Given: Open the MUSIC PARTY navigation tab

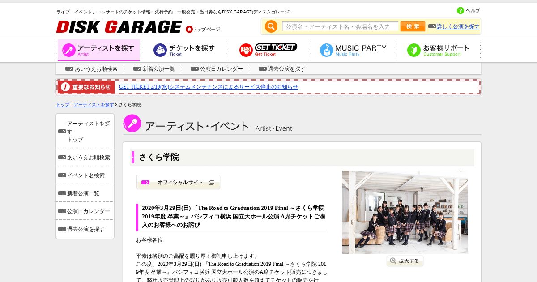Looking at the screenshot, I should [x=353, y=50].
